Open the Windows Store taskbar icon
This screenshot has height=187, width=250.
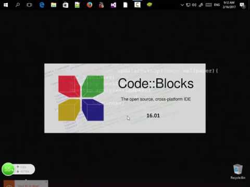tap(66, 5)
